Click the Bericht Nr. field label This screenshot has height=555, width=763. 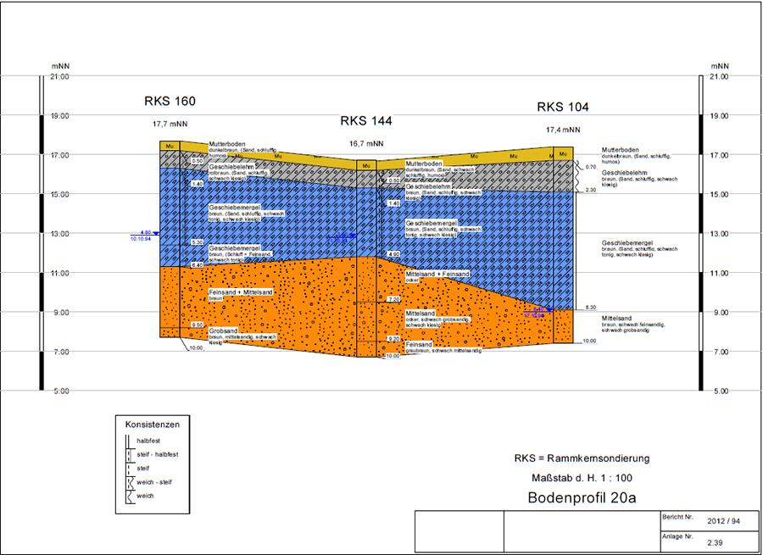point(677,517)
